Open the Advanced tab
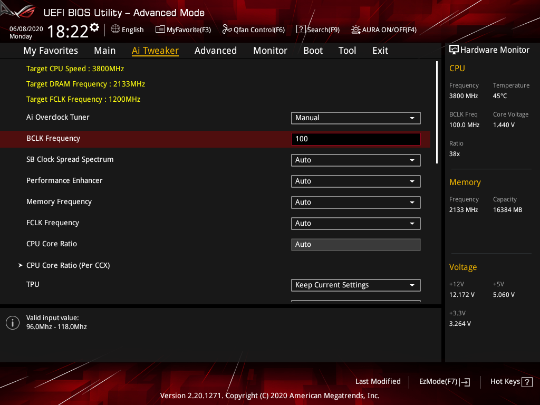Screen dimensions: 540x405 [216, 51]
